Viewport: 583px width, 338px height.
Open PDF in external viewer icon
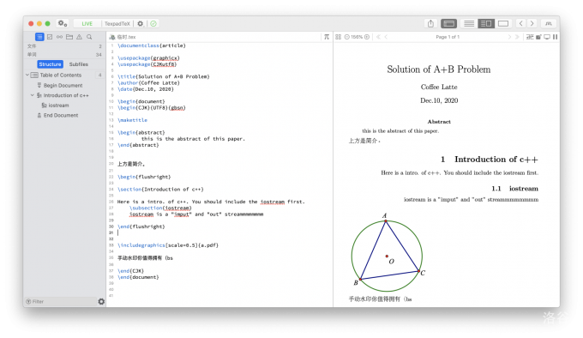tap(538, 37)
